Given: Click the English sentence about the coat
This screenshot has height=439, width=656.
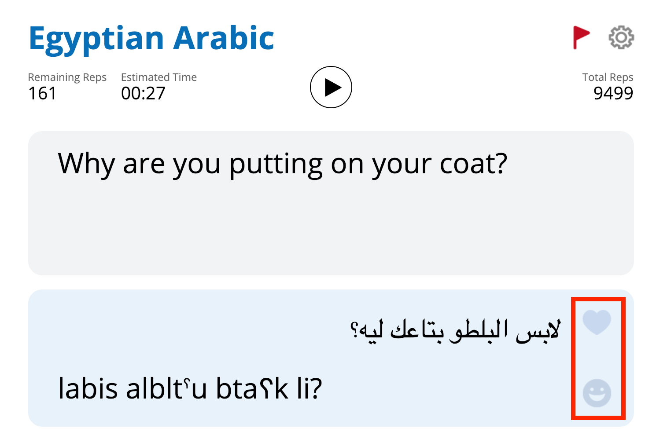Looking at the screenshot, I should click(283, 165).
